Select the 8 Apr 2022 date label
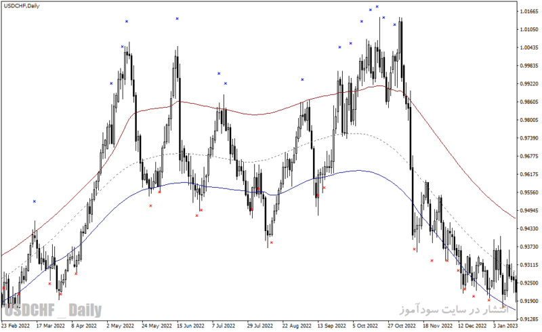This screenshot has width=542, height=332. coord(84,326)
